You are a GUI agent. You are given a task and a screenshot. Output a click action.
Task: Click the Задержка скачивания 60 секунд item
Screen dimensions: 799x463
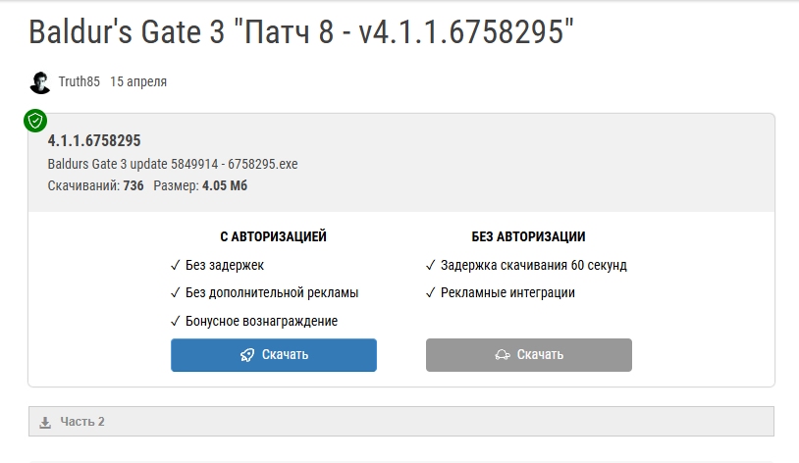pyautogui.click(x=533, y=265)
